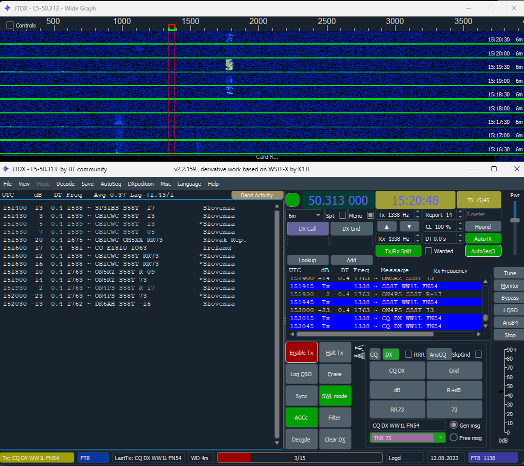Click the Bypass button

coord(509,298)
